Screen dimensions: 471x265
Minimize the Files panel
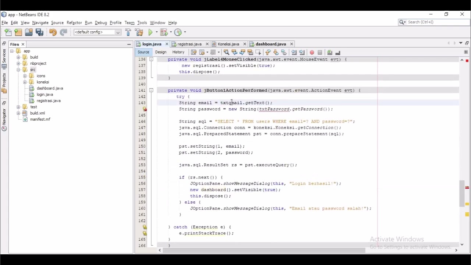click(129, 45)
